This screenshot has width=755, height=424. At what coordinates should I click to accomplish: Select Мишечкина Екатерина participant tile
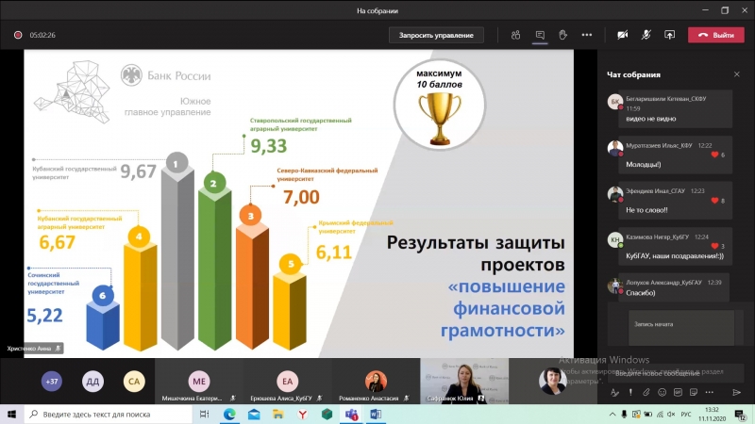199,382
